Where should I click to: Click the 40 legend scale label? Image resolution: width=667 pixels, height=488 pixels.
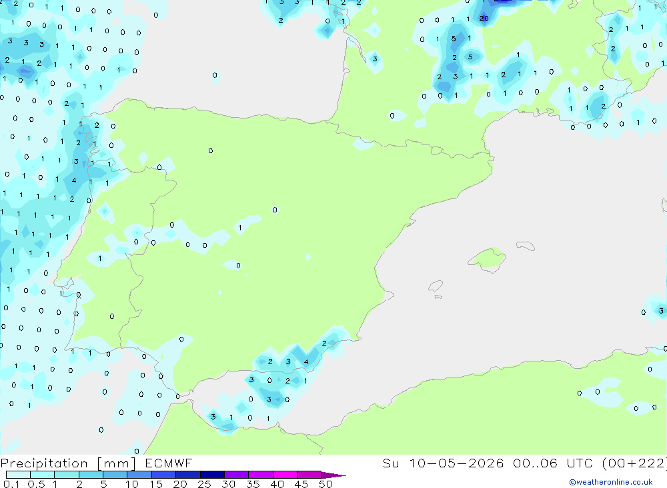point(277,484)
